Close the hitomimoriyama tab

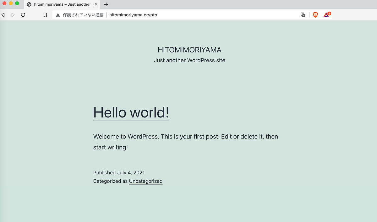coord(96,4)
